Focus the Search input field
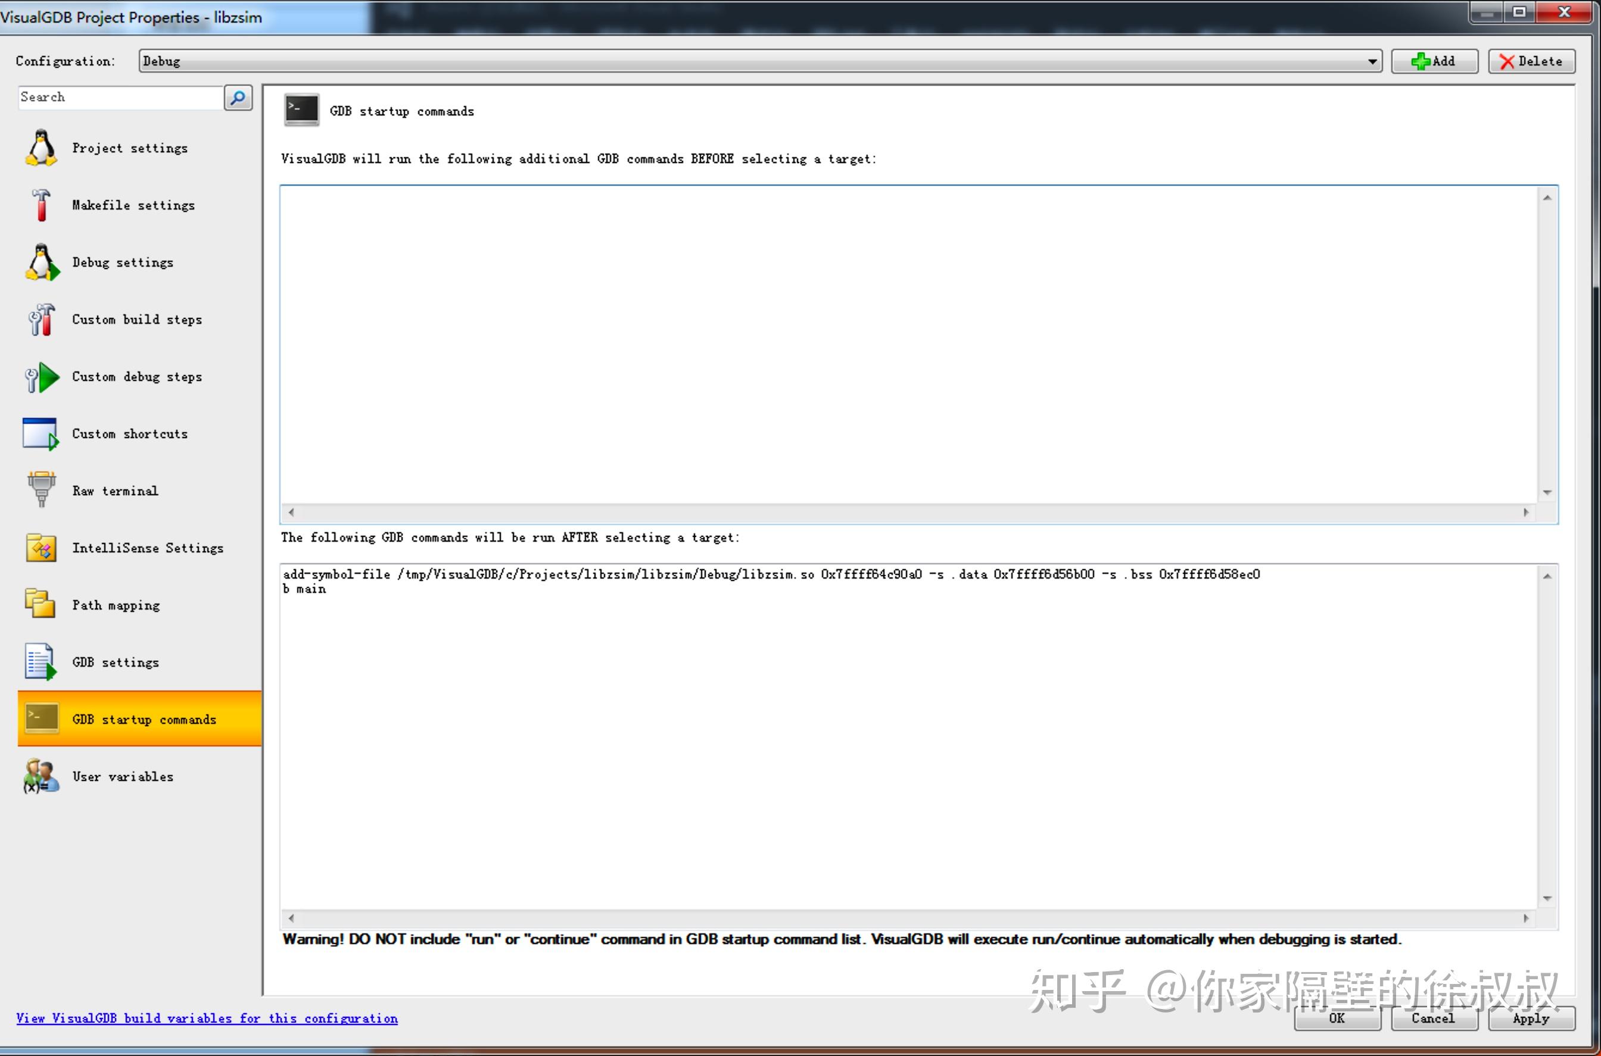The width and height of the screenshot is (1601, 1056). (120, 98)
